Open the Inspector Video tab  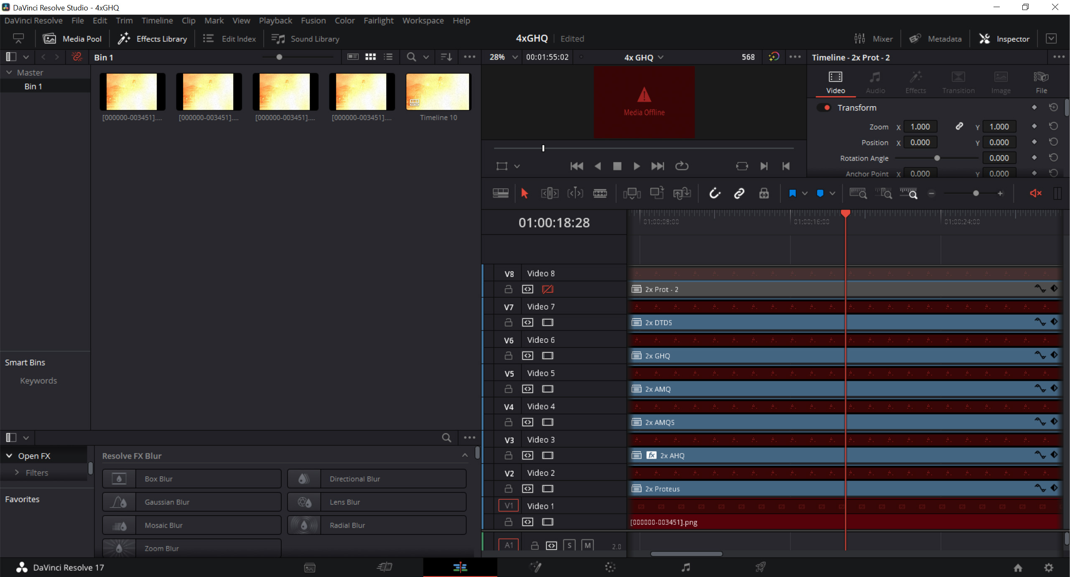(836, 82)
